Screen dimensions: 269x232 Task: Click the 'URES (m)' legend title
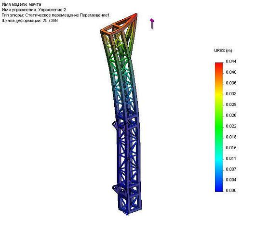click(223, 51)
